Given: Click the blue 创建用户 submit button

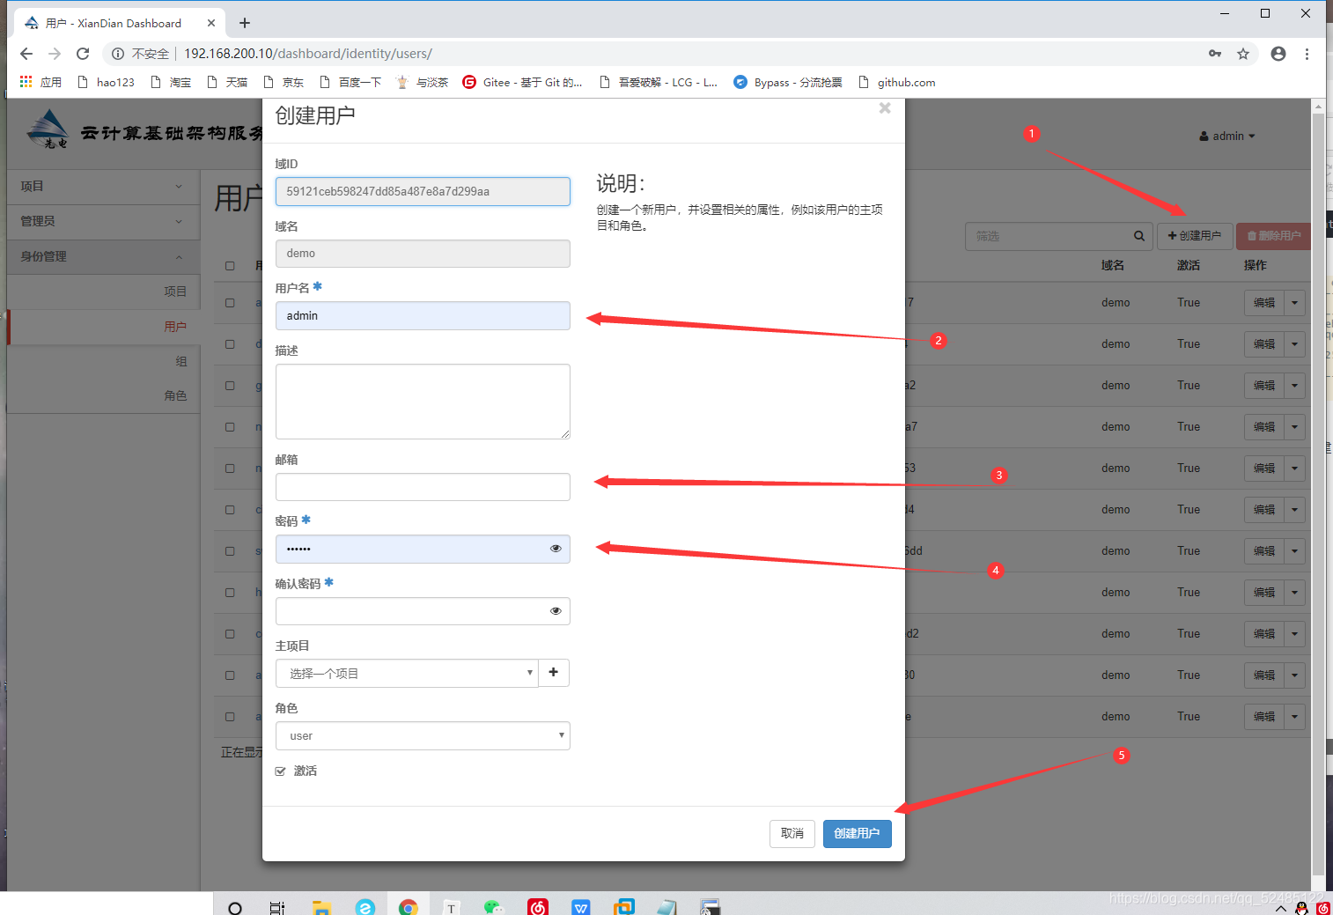Looking at the screenshot, I should pos(857,833).
